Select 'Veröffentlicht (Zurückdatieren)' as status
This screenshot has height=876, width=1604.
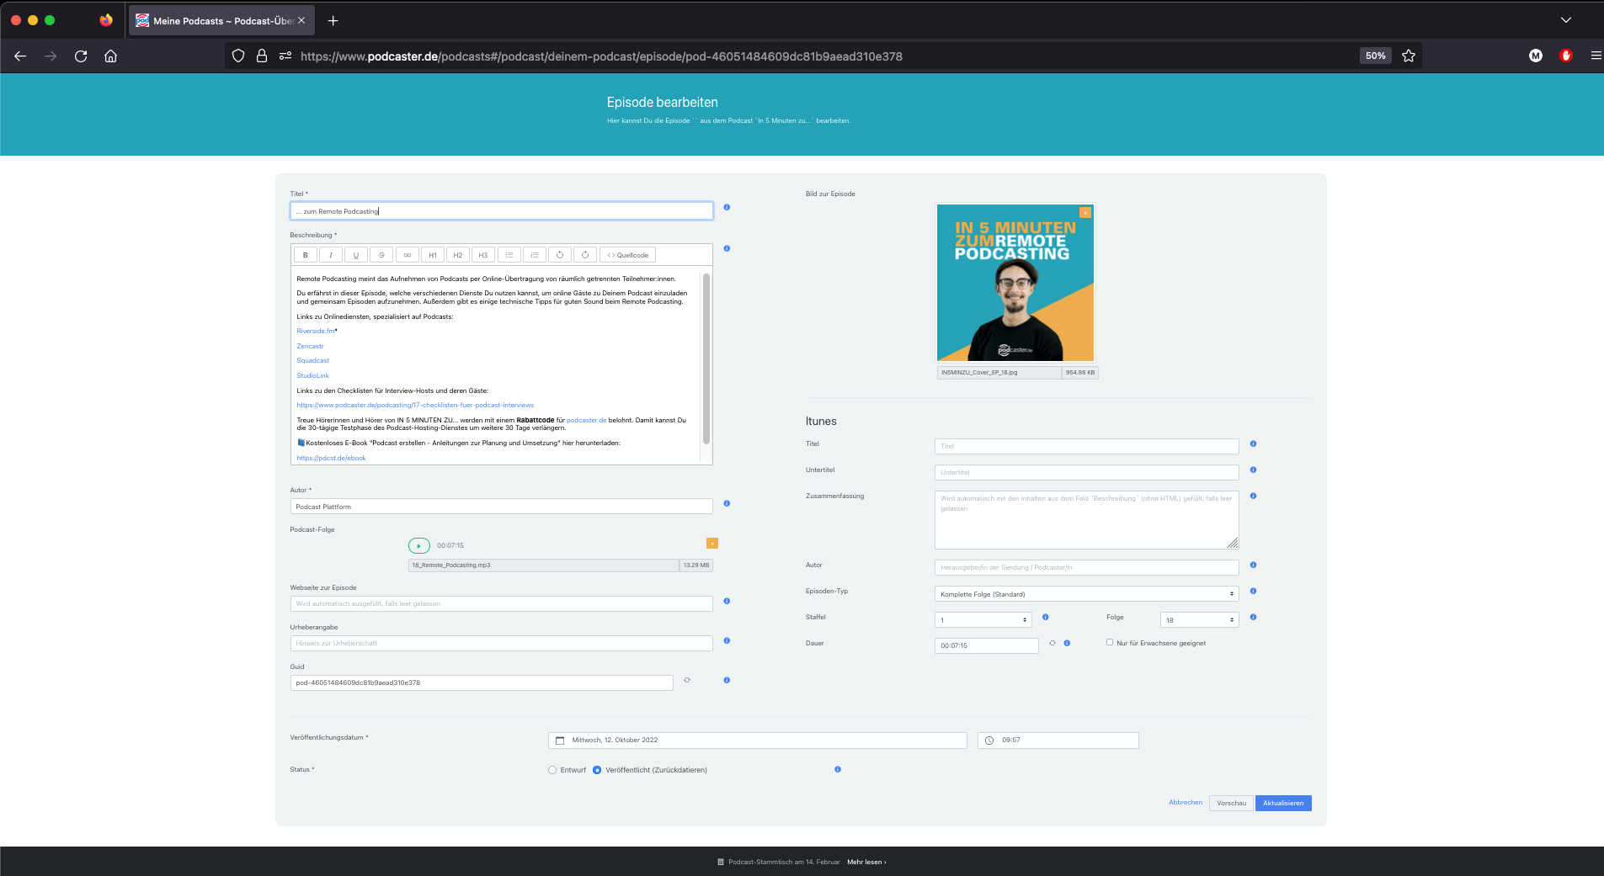[x=597, y=769]
